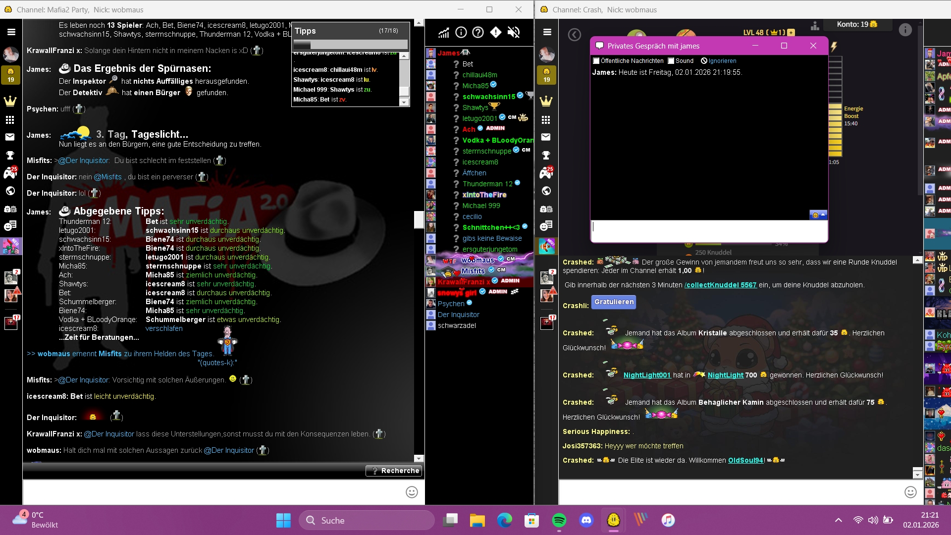Viewport: 951px width, 535px height.
Task: Click the Ignorieren link in private chat
Action: tap(722, 61)
